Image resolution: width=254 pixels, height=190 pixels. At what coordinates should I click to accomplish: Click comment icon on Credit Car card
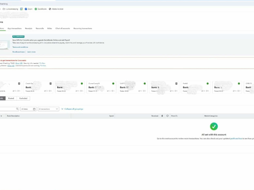50,91
